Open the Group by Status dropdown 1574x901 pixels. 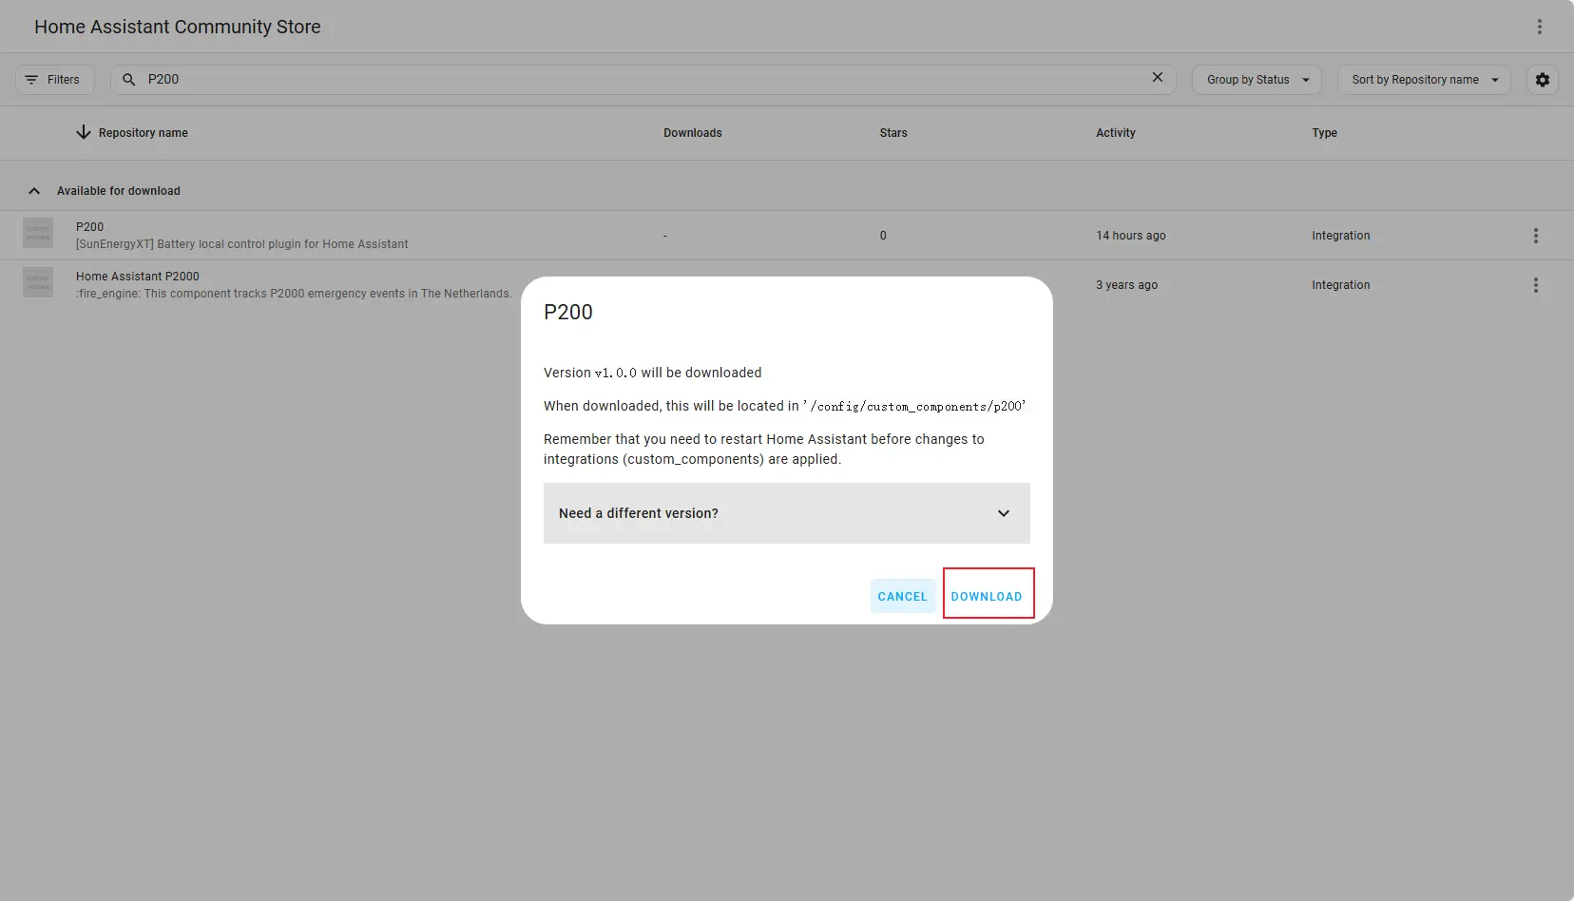coord(1256,80)
